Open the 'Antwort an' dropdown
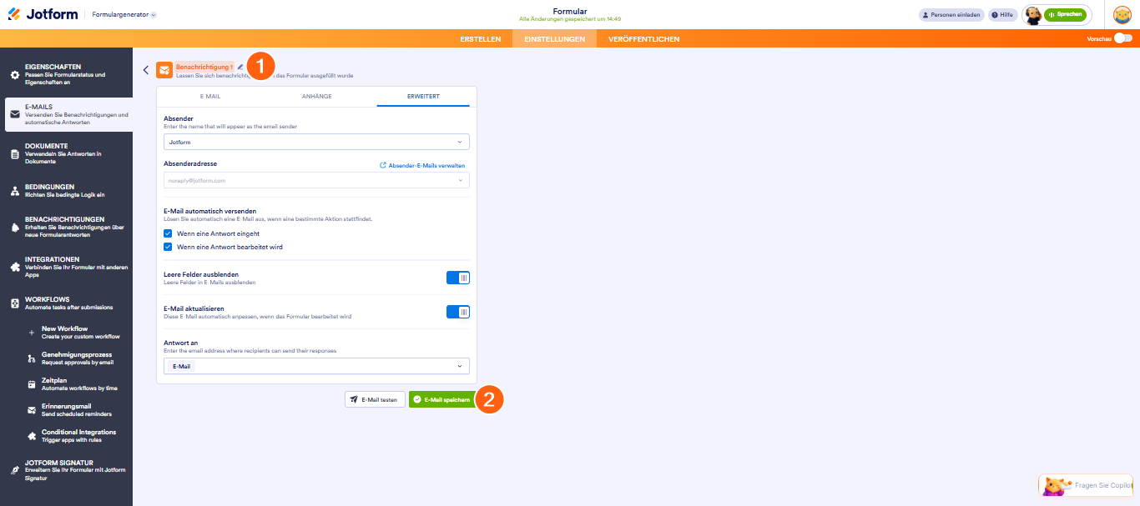Screen dimensions: 1140x506 [x=316, y=366]
